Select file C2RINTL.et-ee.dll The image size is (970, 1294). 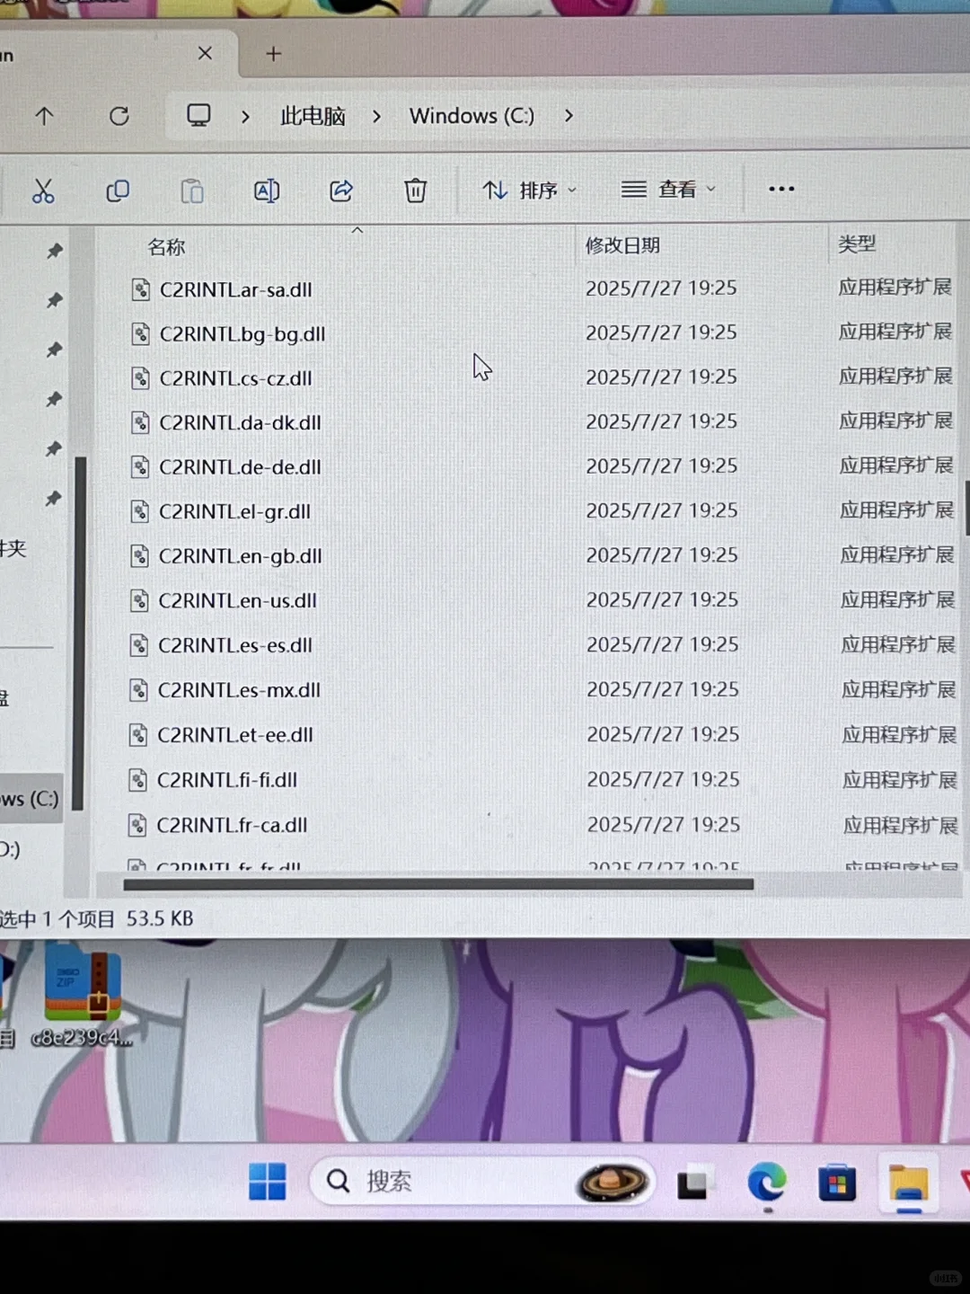click(235, 735)
